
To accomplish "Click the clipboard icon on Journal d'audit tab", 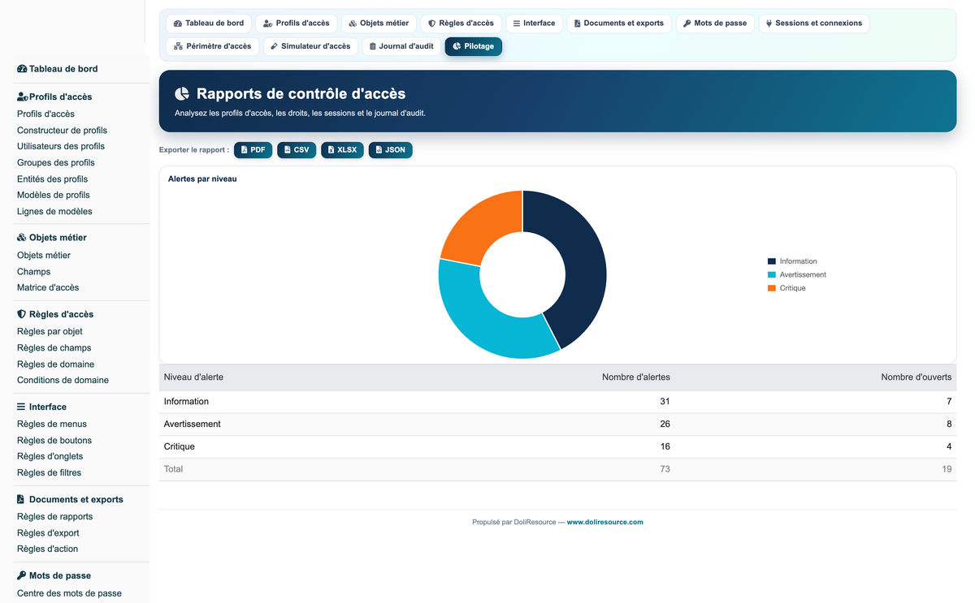I will (x=372, y=46).
